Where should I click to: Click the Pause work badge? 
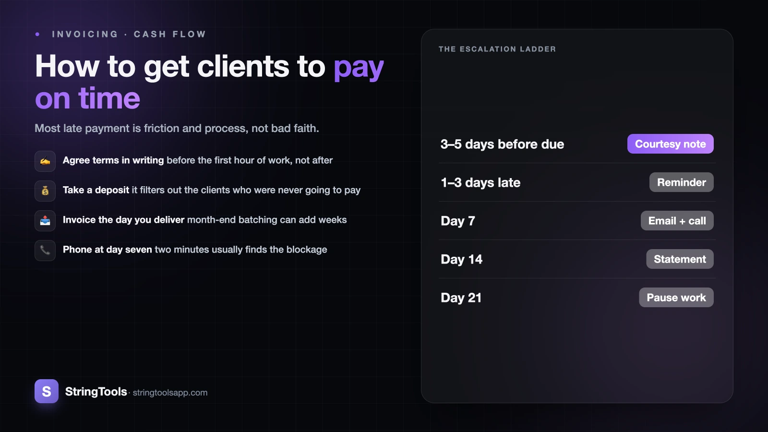(x=676, y=298)
